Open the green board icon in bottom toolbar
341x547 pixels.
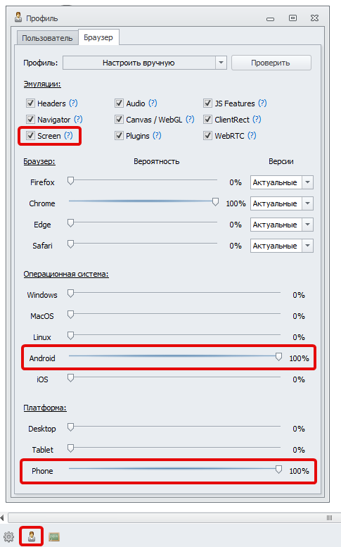54,536
